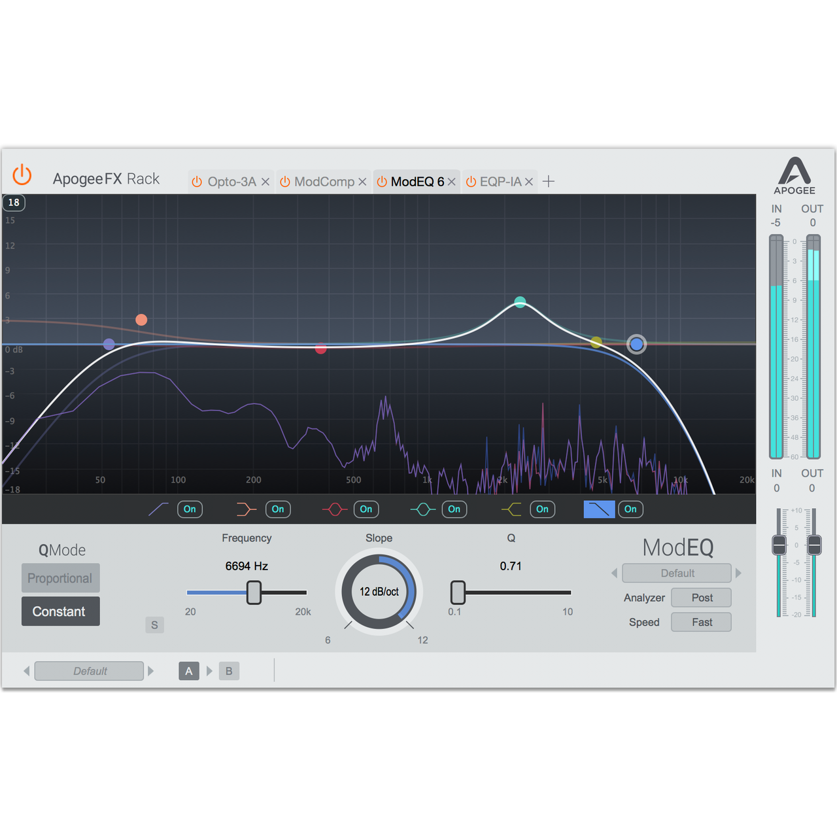Toggle the S solo button for the band
The width and height of the screenshot is (837, 837).
point(154,625)
